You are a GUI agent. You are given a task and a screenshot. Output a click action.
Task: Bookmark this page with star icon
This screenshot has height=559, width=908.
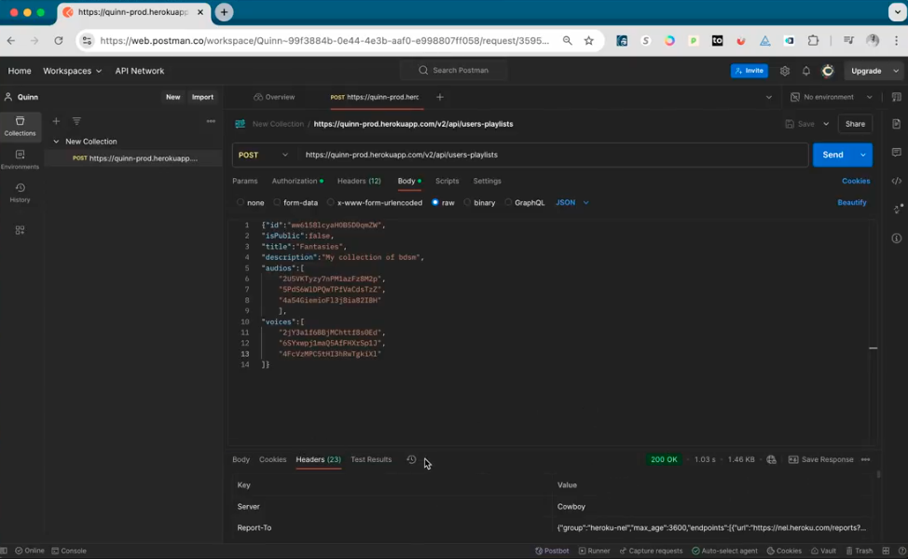[589, 40]
